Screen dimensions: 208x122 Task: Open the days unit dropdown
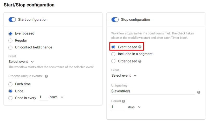[x=134, y=107]
